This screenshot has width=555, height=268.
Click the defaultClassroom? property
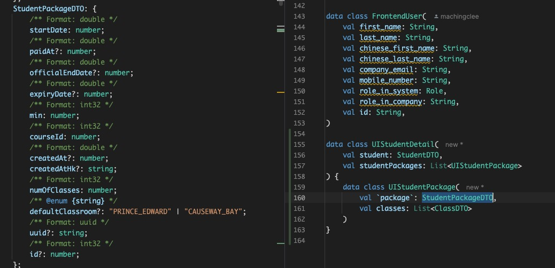click(x=65, y=211)
